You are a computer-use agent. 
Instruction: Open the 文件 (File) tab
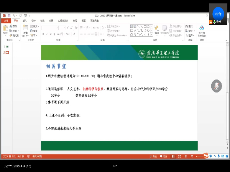(x=6, y=21)
